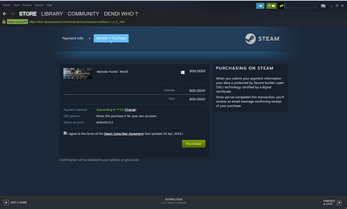Image resolution: width=347 pixels, height=209 pixels.
Task: Click the green Purchase button
Action: pyautogui.click(x=194, y=144)
